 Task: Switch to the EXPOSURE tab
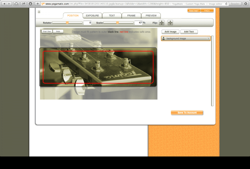click(x=92, y=16)
